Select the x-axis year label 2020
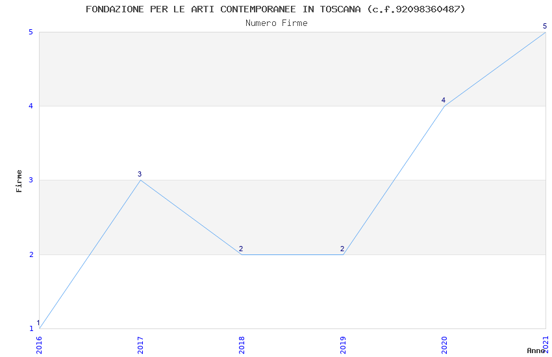 click(x=445, y=345)
